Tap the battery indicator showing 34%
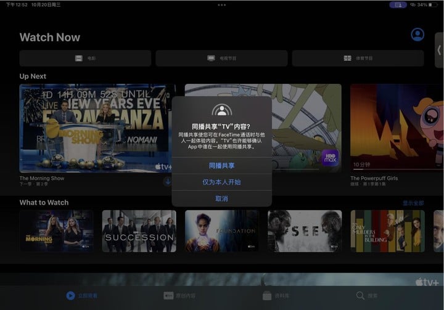 [427, 5]
